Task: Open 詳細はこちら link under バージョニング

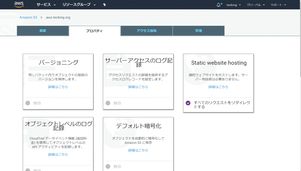Action: (58, 87)
